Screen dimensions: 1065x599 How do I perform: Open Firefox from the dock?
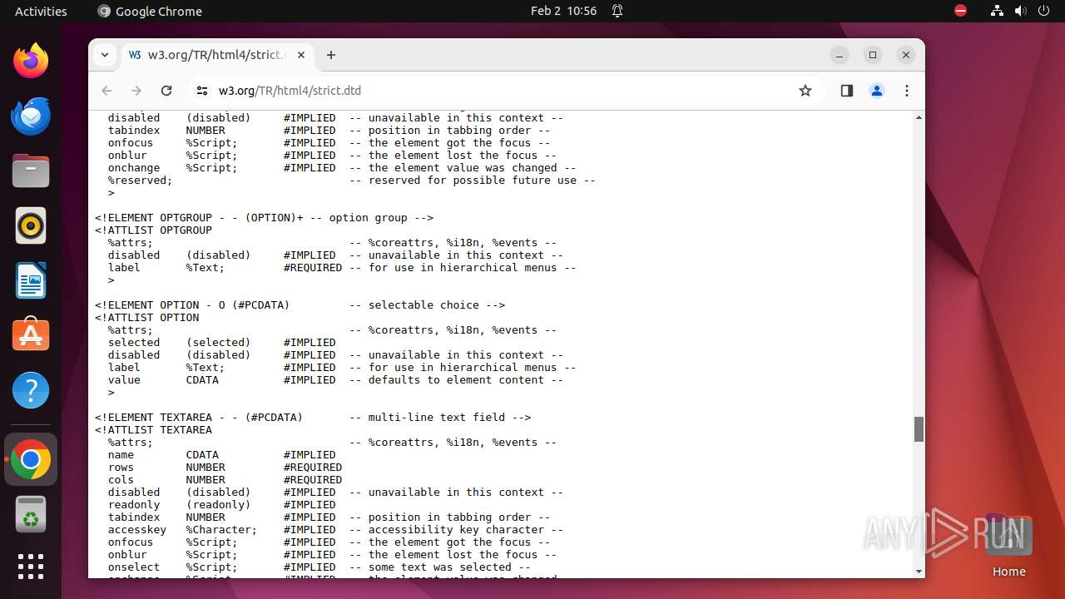(31, 61)
